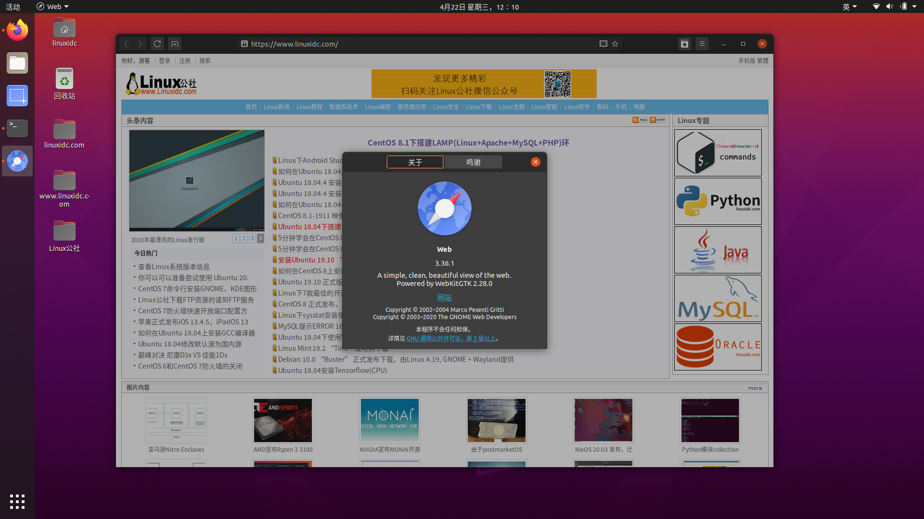Click the URL address bar field
The width and height of the screenshot is (924, 519).
coord(419,44)
